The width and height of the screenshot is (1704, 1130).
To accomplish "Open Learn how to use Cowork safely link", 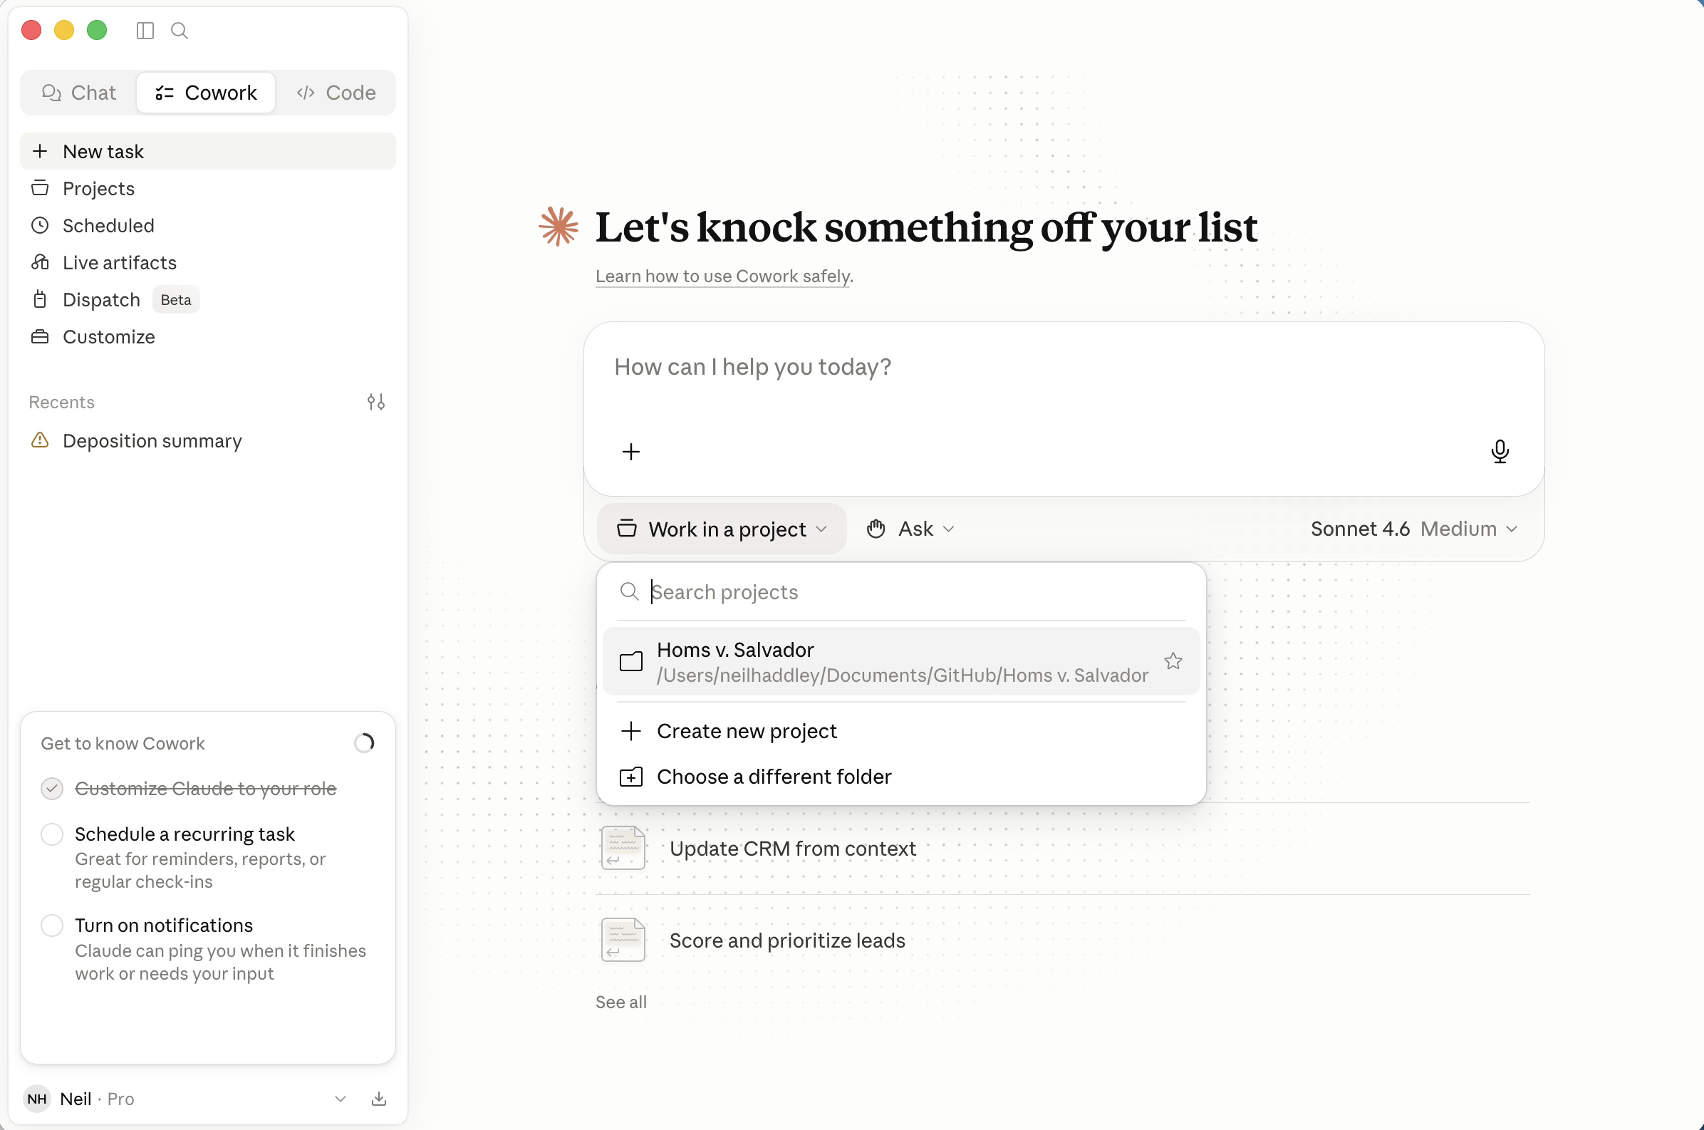I will click(x=724, y=276).
